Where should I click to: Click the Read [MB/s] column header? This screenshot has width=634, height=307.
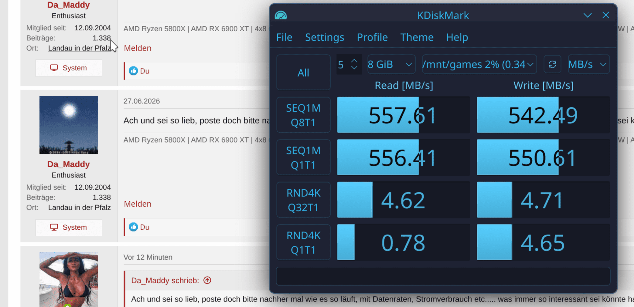tap(404, 86)
